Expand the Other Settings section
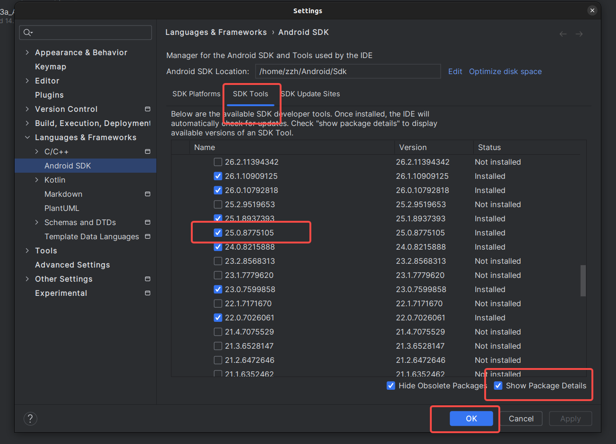616x444 pixels. [x=27, y=279]
